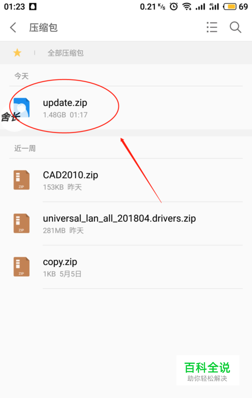The height and width of the screenshot is (398, 252).
Task: Tap the 压缩包 page title
Action: click(x=43, y=27)
